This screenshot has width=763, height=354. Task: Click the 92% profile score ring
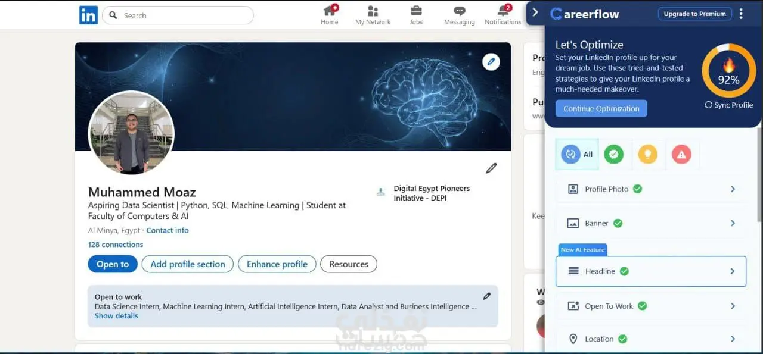coord(728,71)
